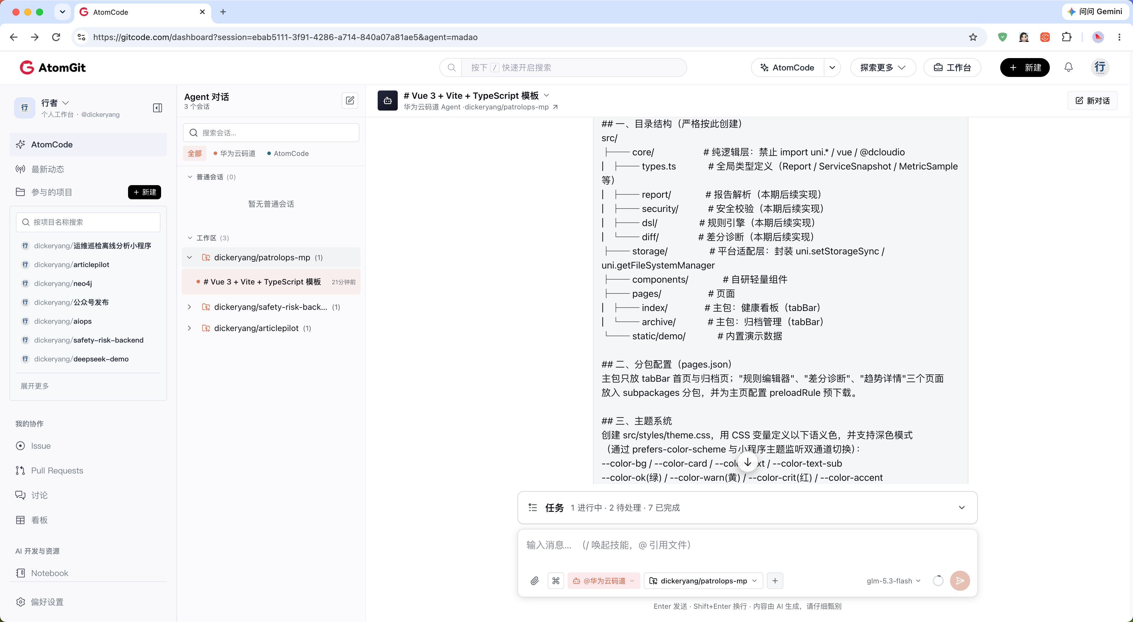Click the 按项目名称搜索 field

88,223
